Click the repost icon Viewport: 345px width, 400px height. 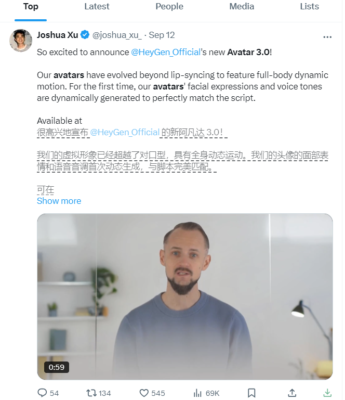point(92,393)
